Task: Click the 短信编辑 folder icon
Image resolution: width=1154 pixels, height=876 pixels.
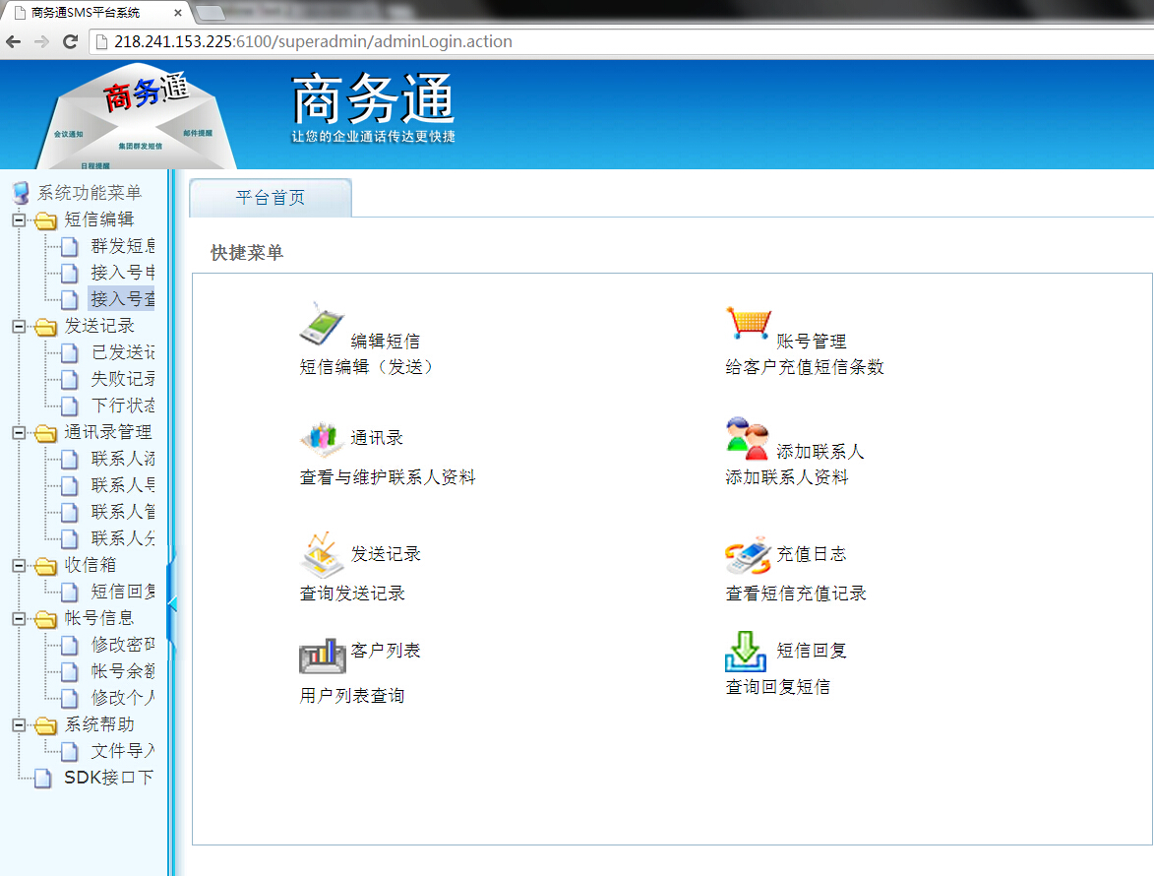Action: [x=45, y=220]
